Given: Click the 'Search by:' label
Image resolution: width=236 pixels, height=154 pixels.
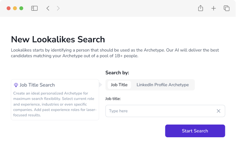Looking at the screenshot, I should (117, 73).
